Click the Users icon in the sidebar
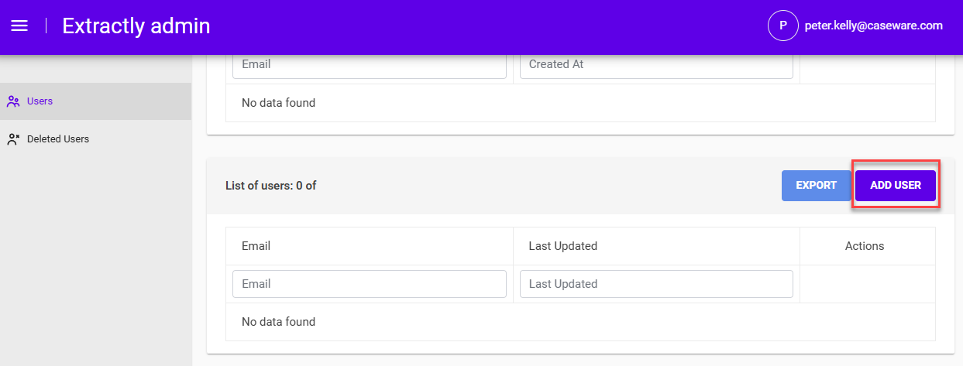This screenshot has width=963, height=366. pyautogui.click(x=13, y=101)
